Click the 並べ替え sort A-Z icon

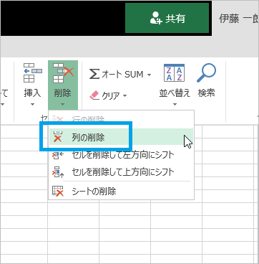[x=174, y=73]
